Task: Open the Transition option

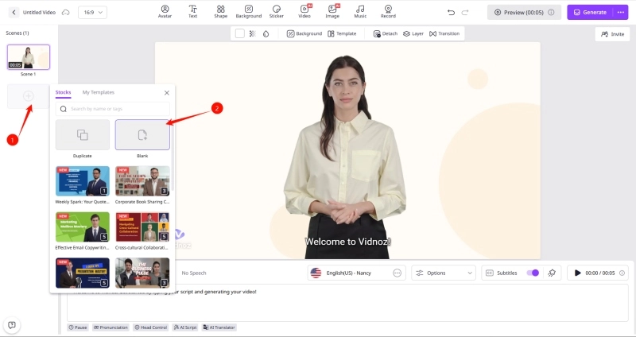Action: tap(444, 33)
